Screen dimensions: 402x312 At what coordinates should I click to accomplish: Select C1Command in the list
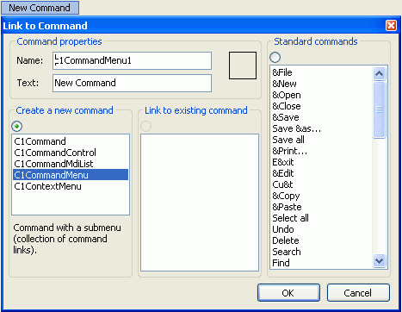tap(71, 141)
